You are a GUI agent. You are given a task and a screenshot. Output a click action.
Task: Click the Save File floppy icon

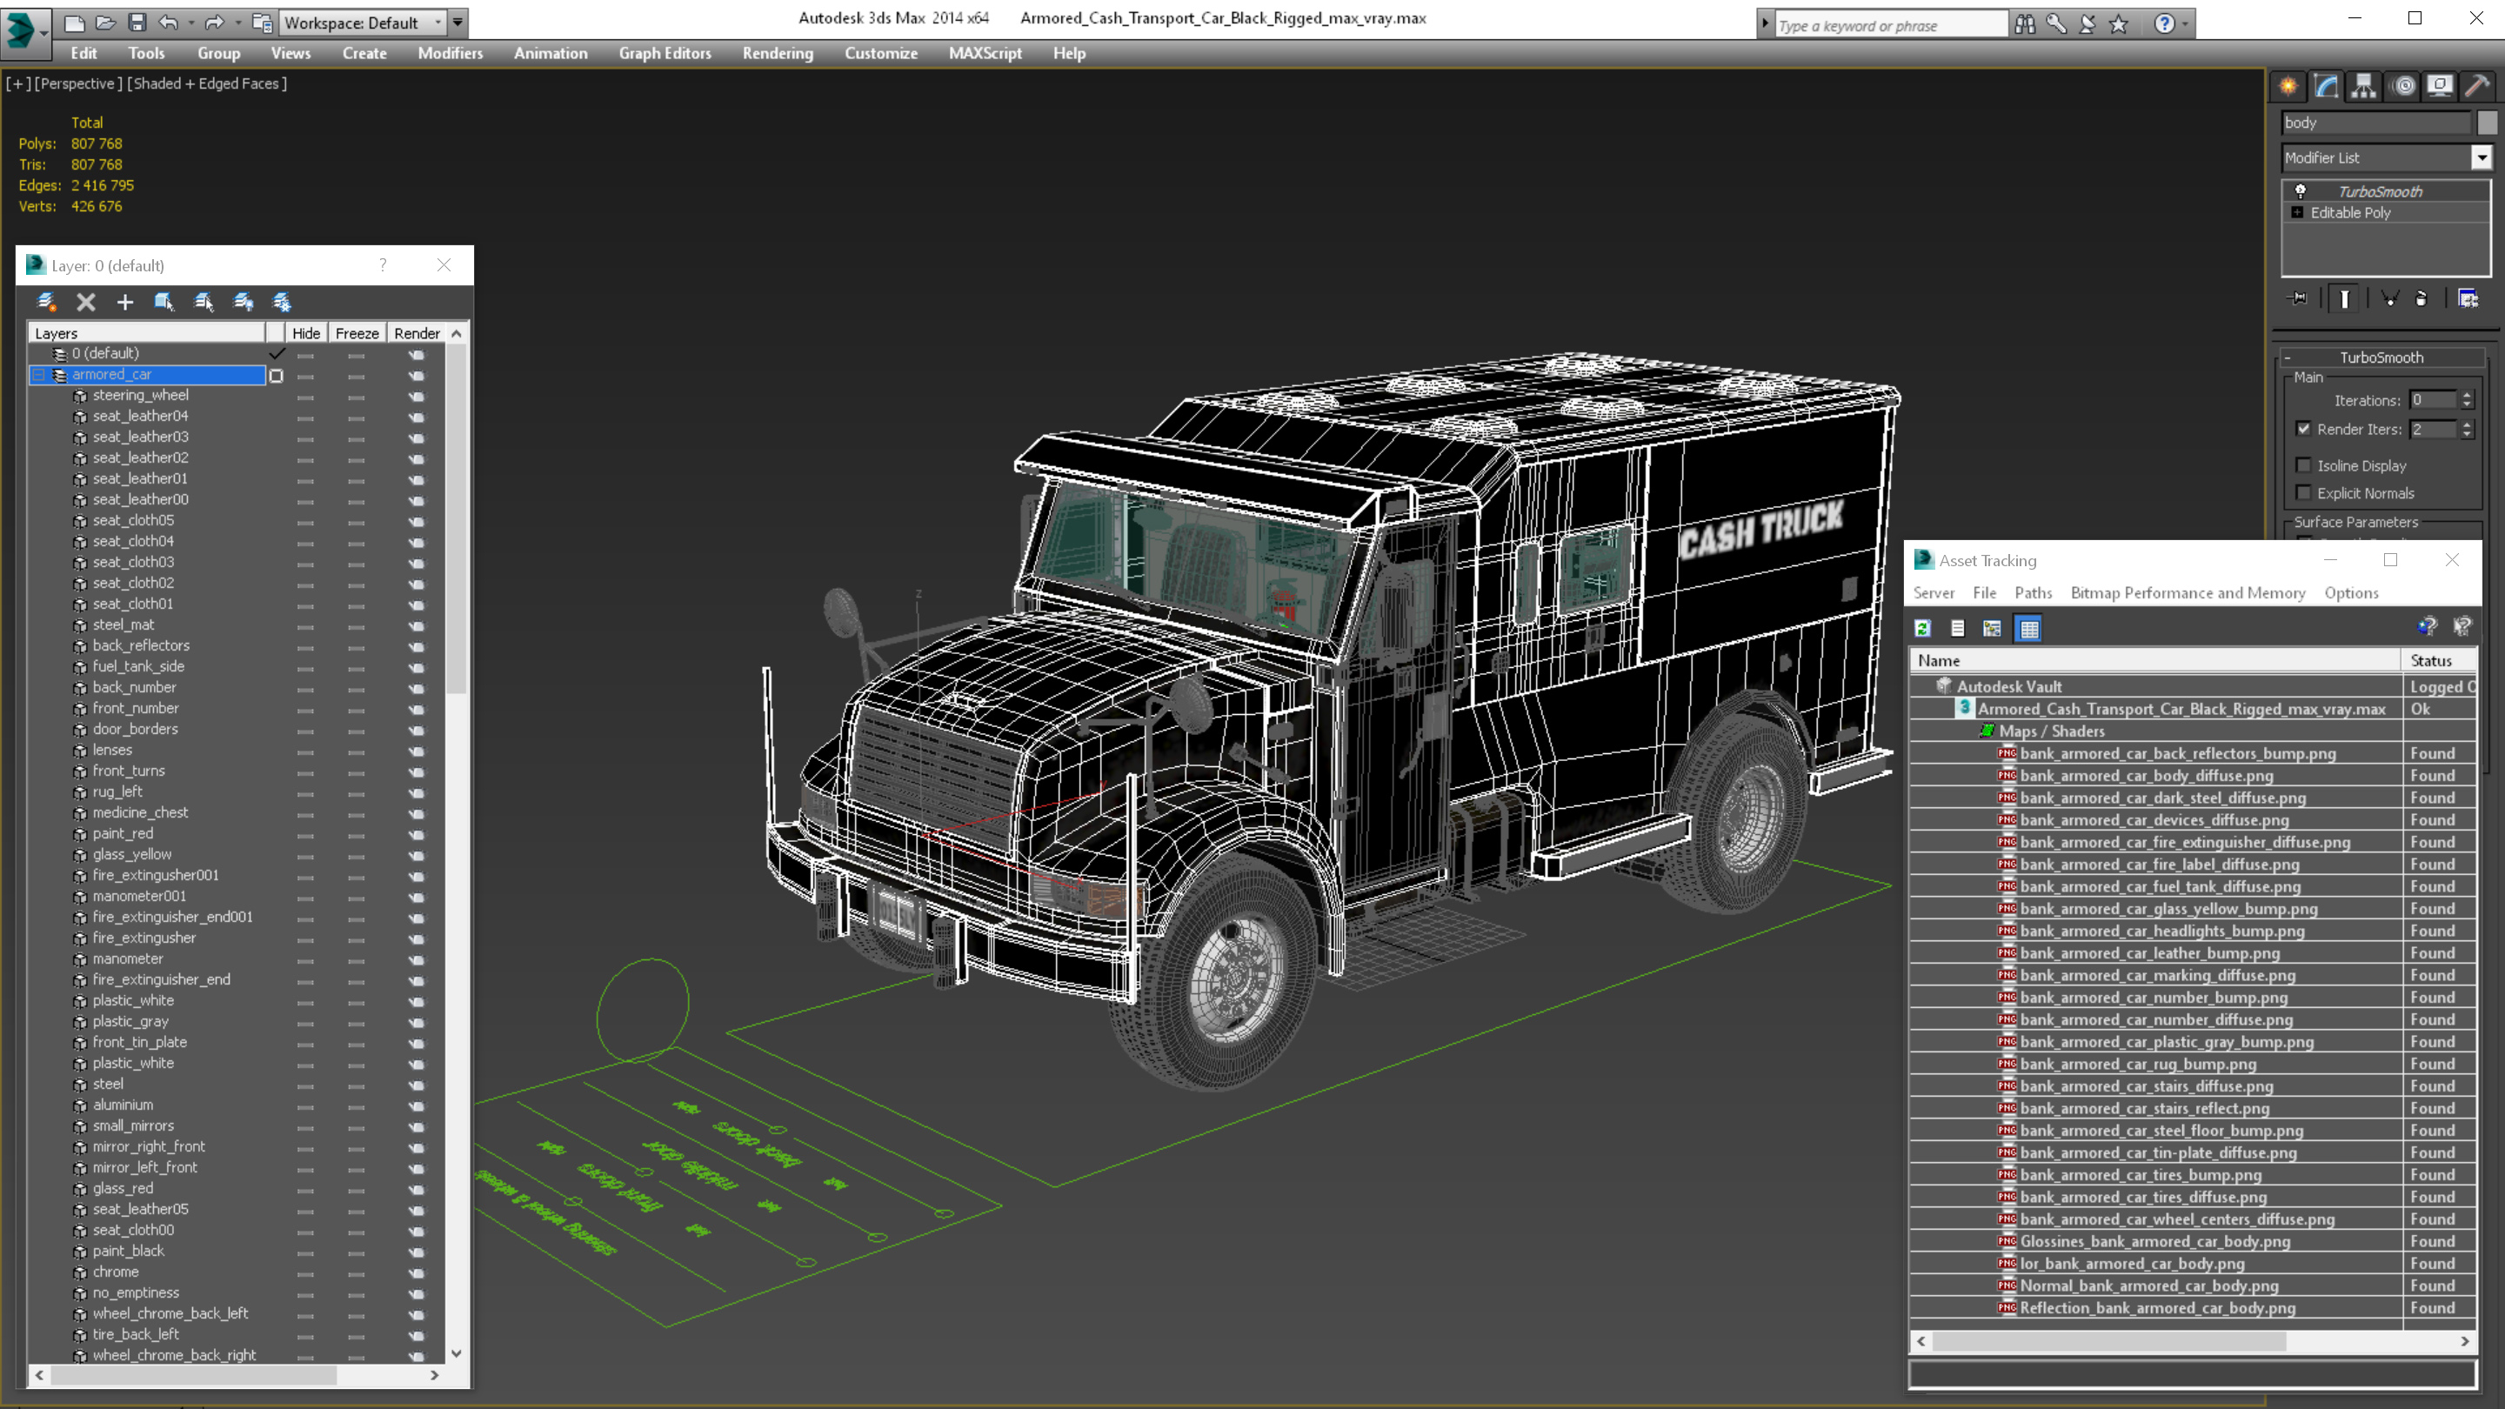coord(137,23)
